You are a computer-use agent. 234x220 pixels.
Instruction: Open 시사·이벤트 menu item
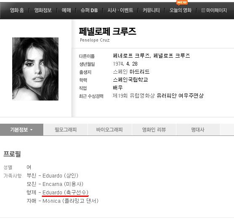coord(120,10)
